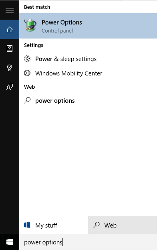Image resolution: width=157 pixels, height=250 pixels.
Task: Expand the hamburger menu in sidebar
Action: point(10,10)
